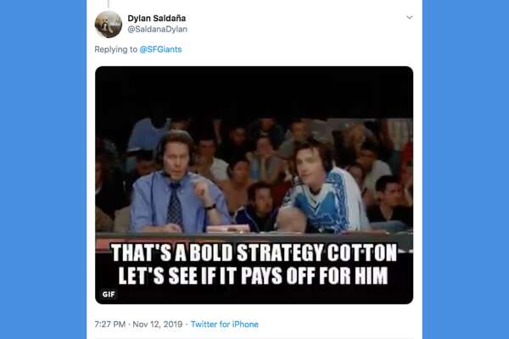The height and width of the screenshot is (339, 509).
Task: Open Dylan Saldaña's profile avatar
Action: click(x=109, y=25)
